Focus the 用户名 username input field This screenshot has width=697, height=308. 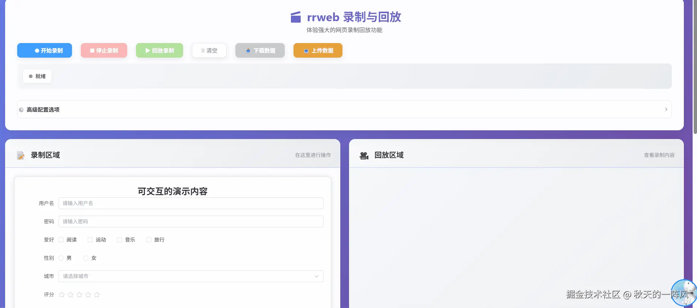pos(191,203)
